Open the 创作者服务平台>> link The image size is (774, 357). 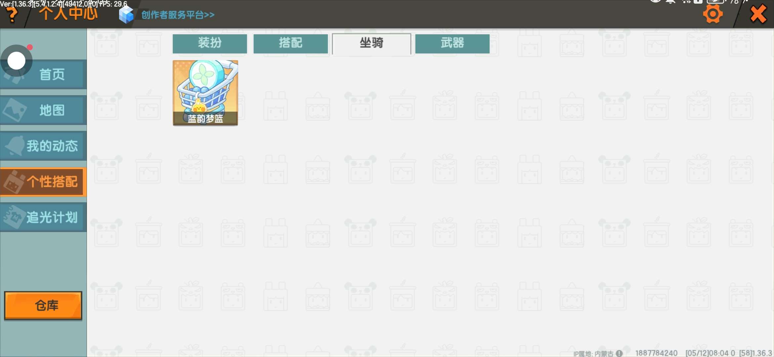coord(178,15)
